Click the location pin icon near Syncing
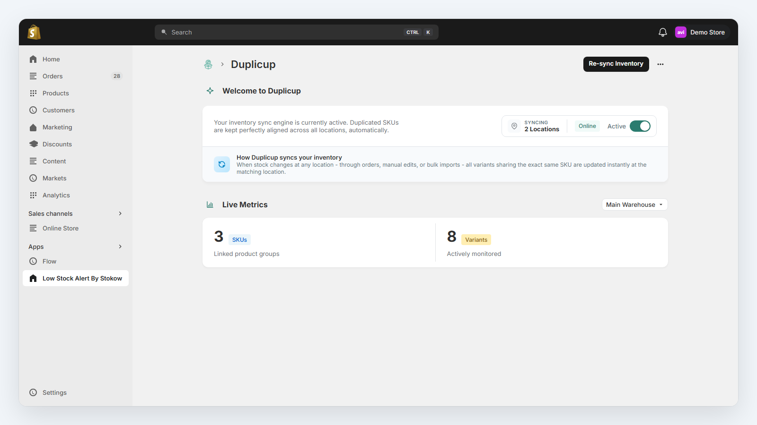Screen dimensions: 757x425 [x=514, y=126]
